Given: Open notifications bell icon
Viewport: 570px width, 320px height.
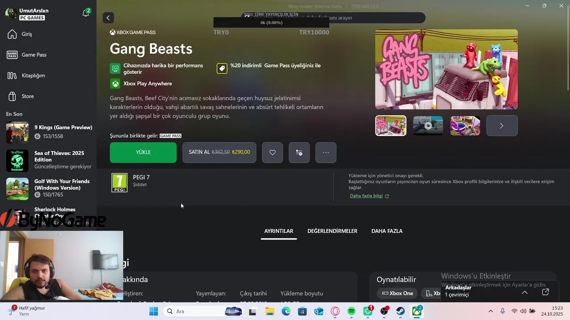Looking at the screenshot, I should [86, 13].
